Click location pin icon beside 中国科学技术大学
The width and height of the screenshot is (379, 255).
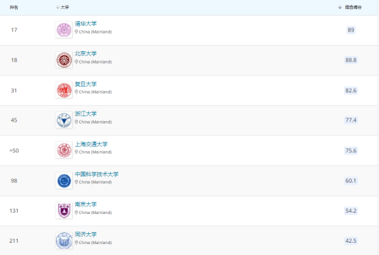[x=77, y=182]
